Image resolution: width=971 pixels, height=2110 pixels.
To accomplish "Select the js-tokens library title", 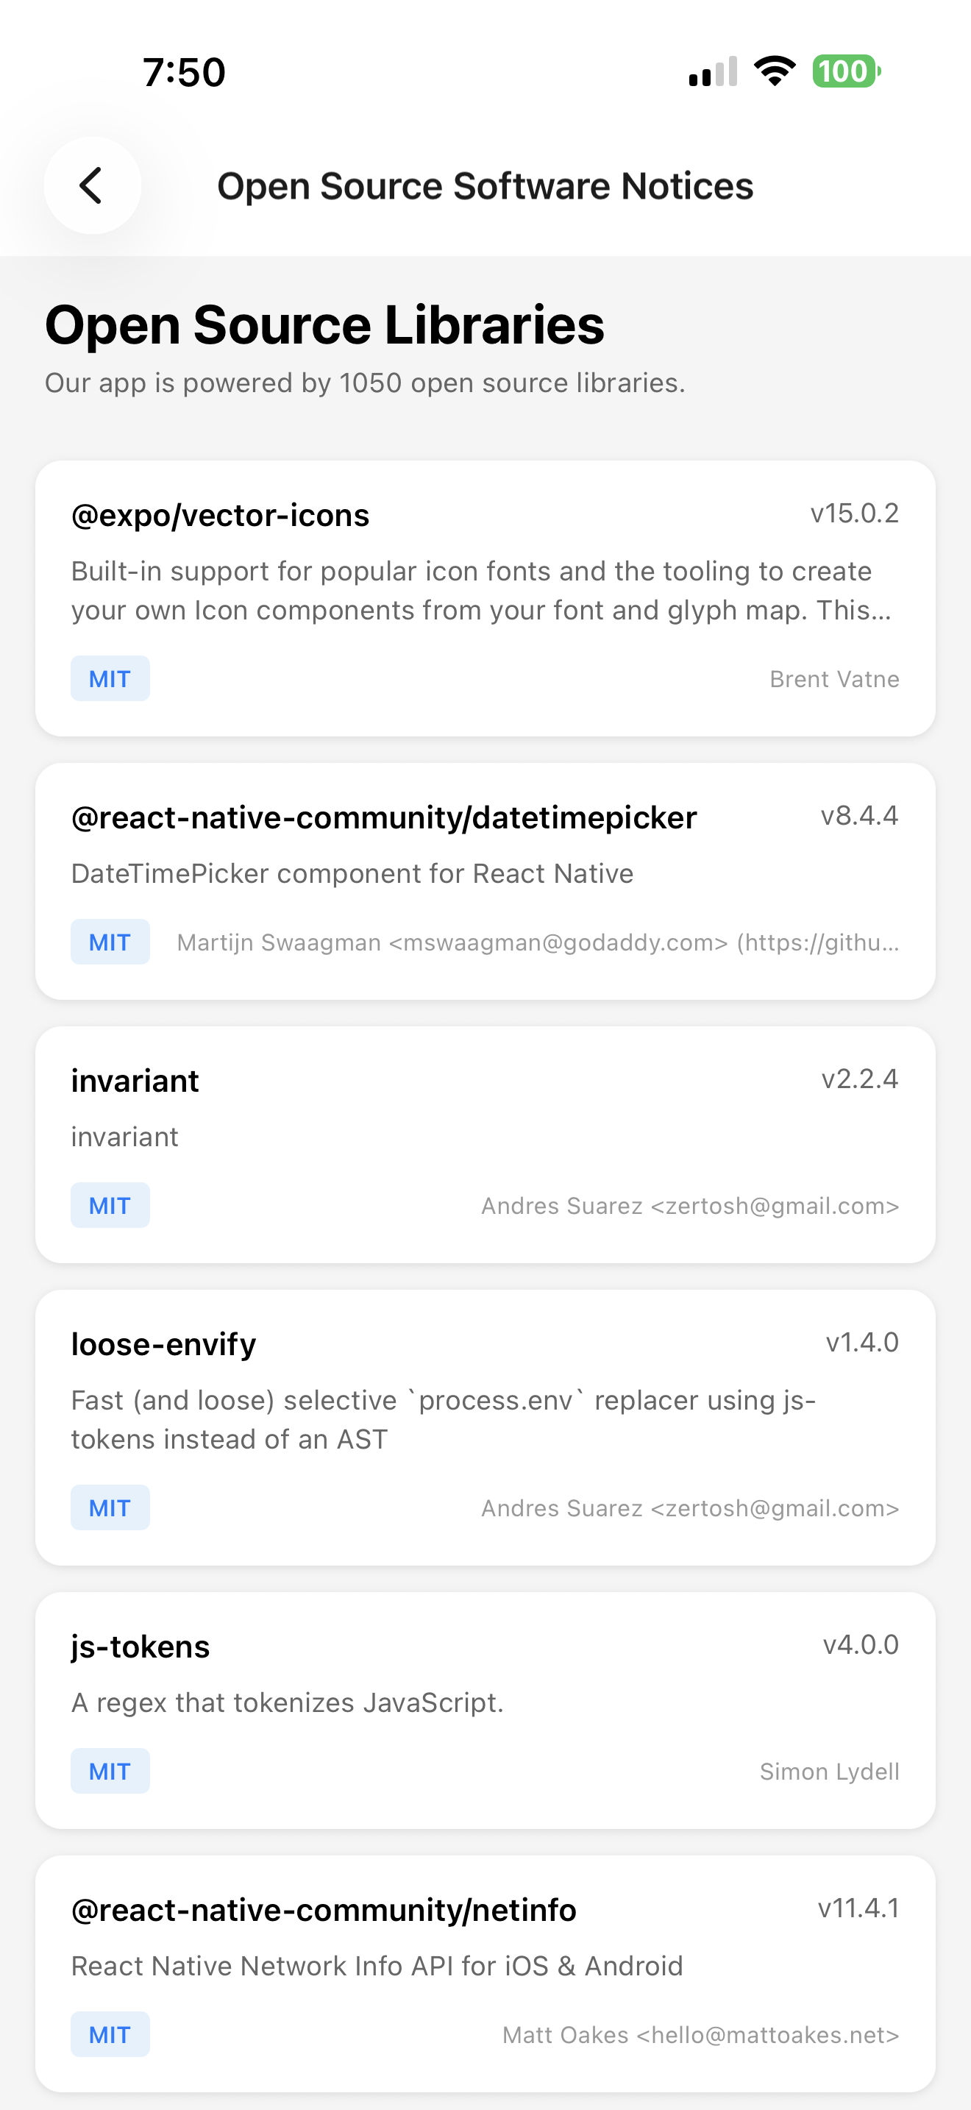I will [x=140, y=1647].
